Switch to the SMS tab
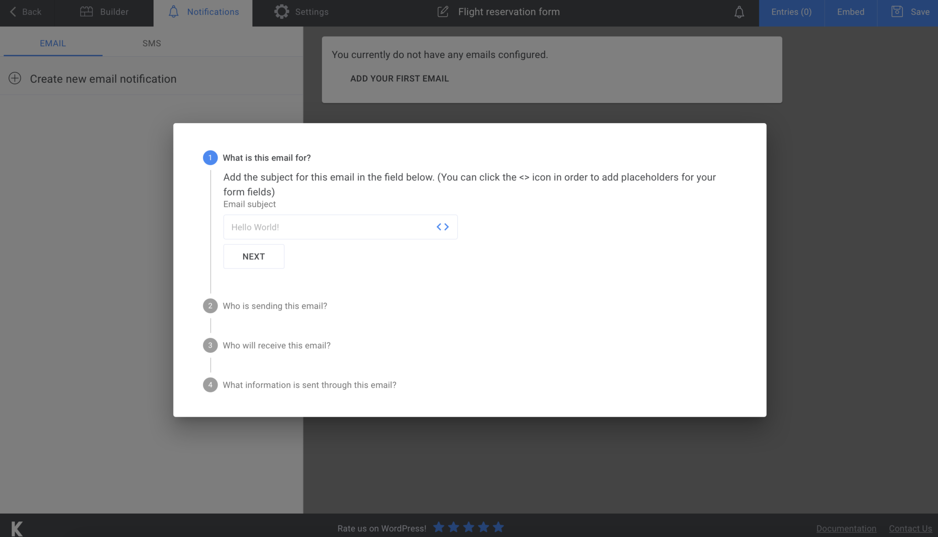Image resolution: width=938 pixels, height=537 pixels. pyautogui.click(x=152, y=43)
